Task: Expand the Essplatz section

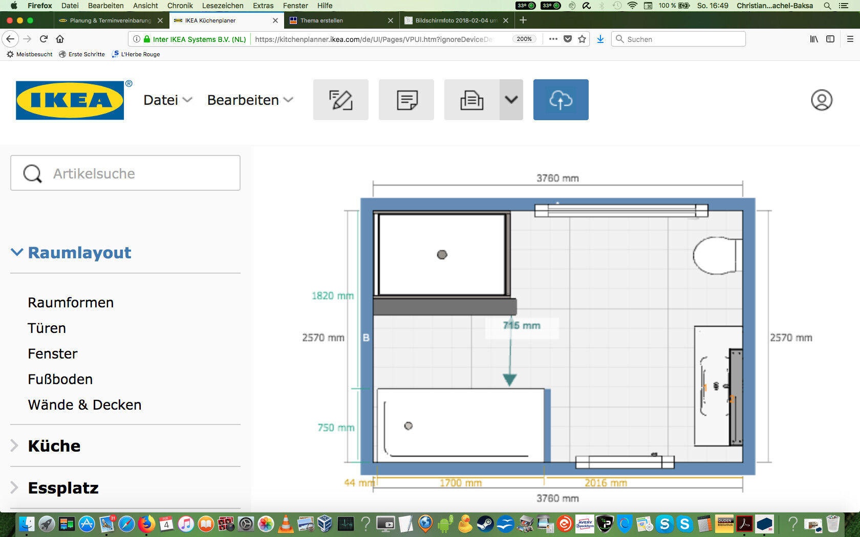Action: tap(62, 488)
